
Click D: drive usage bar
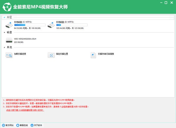click(x=72, y=25)
